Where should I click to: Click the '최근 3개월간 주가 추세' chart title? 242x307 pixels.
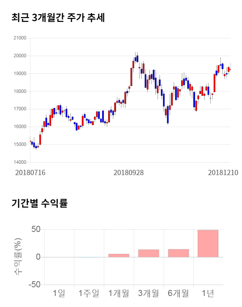[58, 17]
